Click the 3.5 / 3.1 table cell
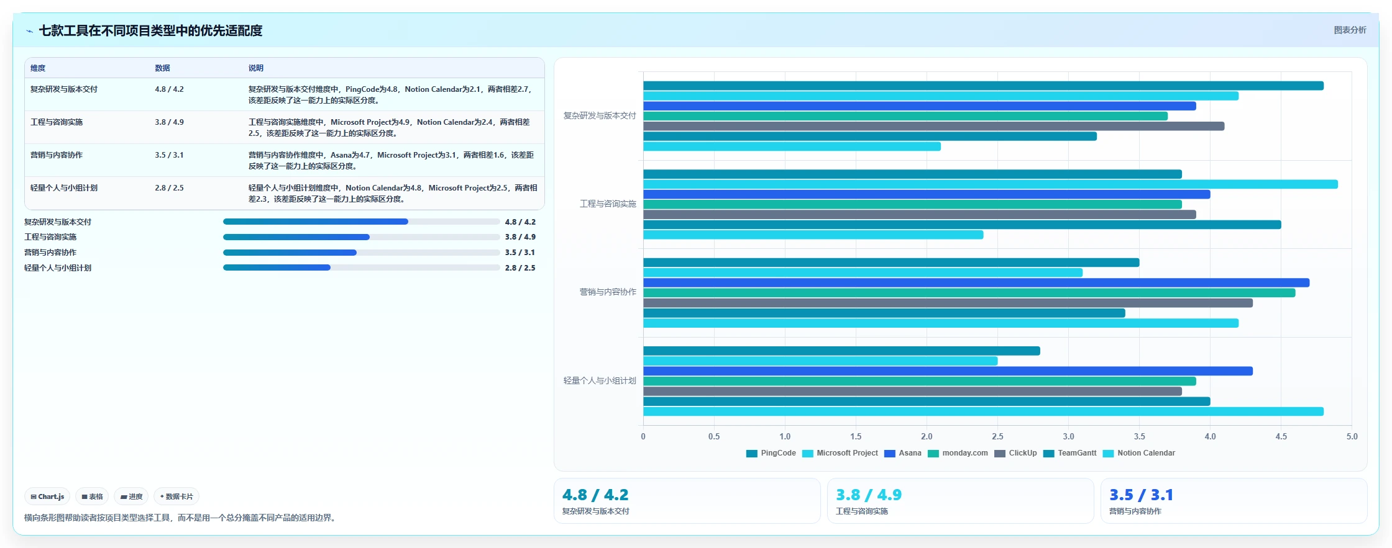Image resolution: width=1392 pixels, height=548 pixels. 169,155
